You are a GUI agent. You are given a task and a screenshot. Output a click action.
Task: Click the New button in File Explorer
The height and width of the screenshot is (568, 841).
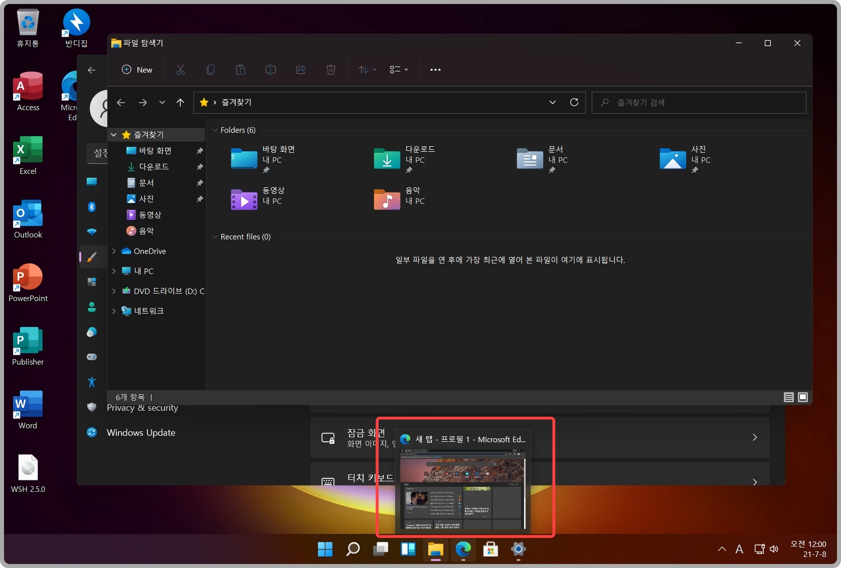click(137, 70)
